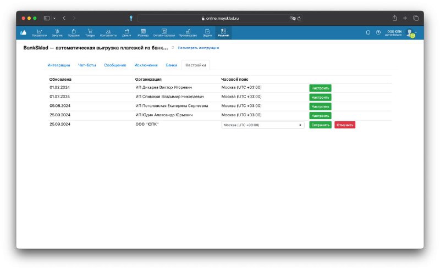Image resolution: width=440 pixels, height=270 pixels.
Task: Select the Настройки tab
Action: coord(196,65)
